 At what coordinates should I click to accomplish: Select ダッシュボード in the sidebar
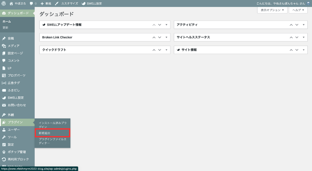tap(17, 13)
